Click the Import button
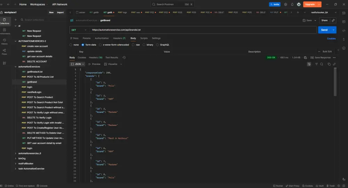Image resolution: width=348 pixels, height=188 pixels. 60,12
